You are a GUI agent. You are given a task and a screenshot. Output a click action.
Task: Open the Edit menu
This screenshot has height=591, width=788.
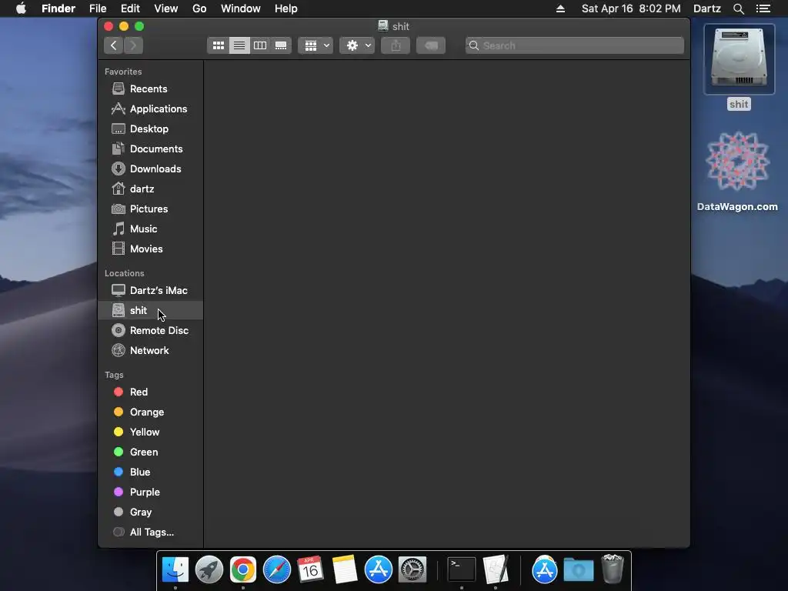click(130, 8)
